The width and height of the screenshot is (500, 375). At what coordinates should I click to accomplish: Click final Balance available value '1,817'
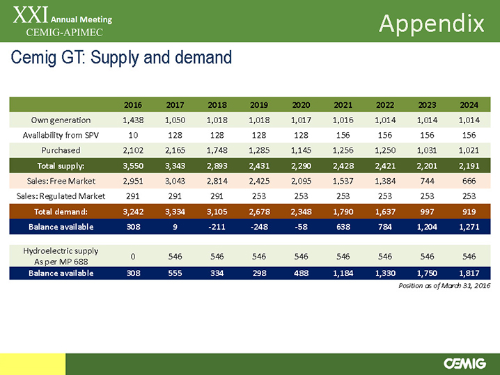[x=469, y=273]
